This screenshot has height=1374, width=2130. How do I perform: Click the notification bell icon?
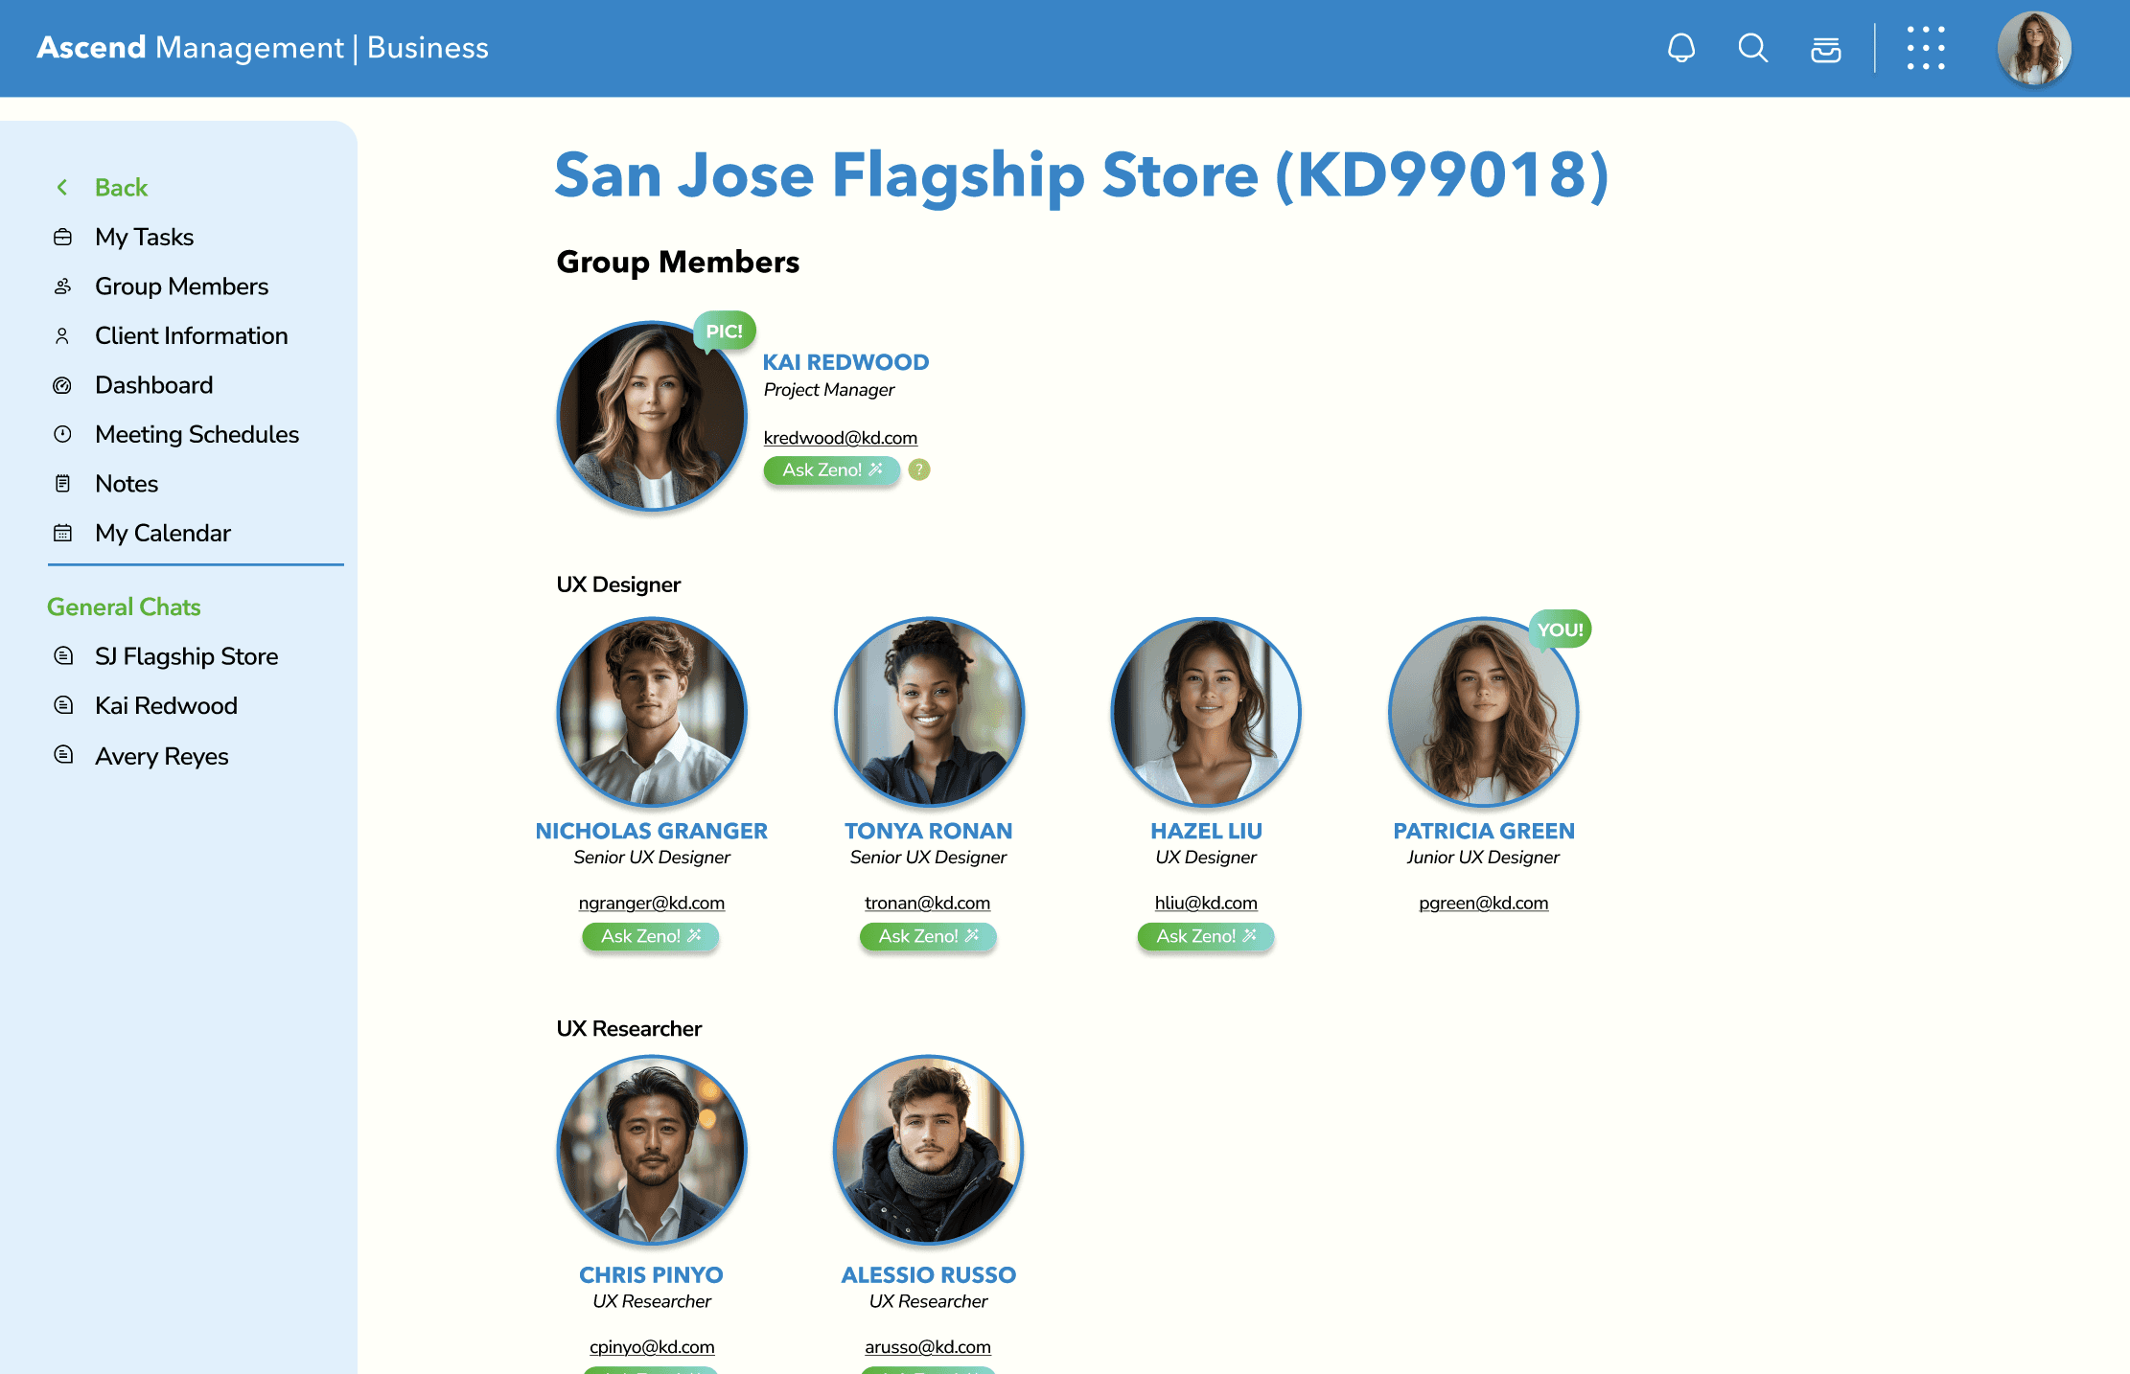tap(1681, 48)
